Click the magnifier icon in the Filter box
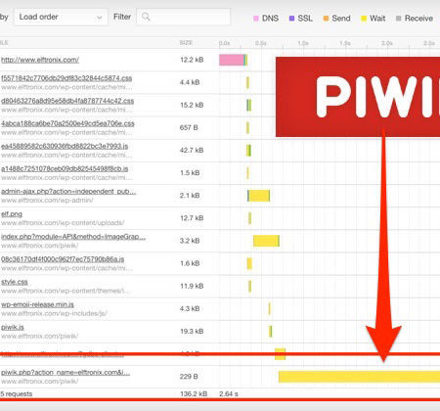 146,17
